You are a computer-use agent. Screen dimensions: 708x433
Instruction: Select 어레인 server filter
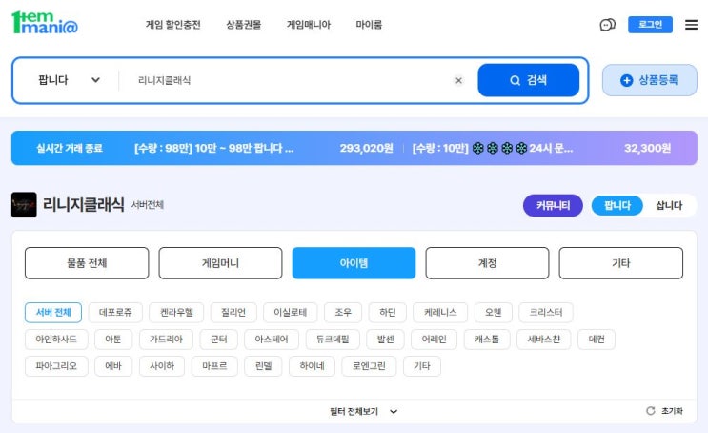[434, 340]
